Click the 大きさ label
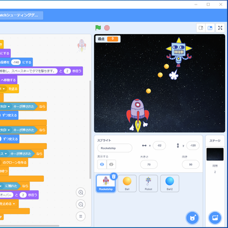 click(144, 157)
